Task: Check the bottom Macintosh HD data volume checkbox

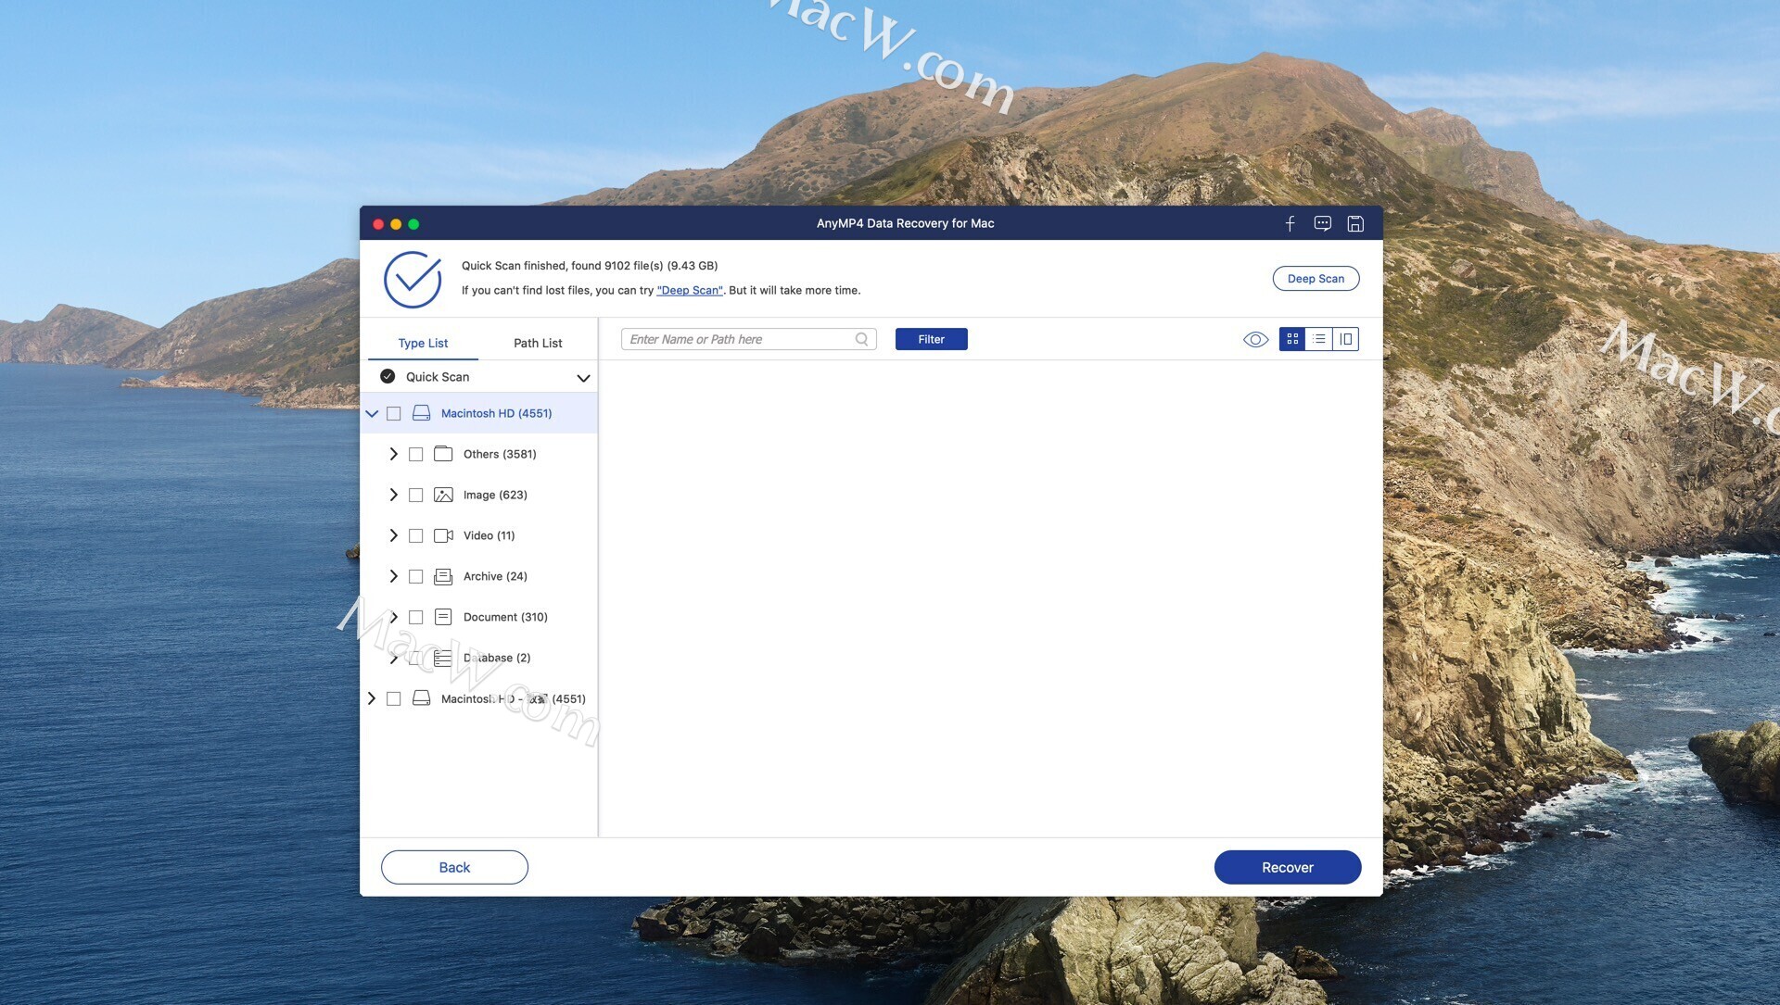Action: coord(394,698)
